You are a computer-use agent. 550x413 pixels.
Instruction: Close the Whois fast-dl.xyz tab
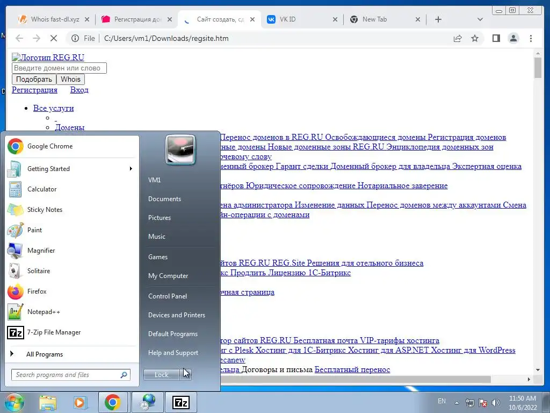tap(87, 19)
